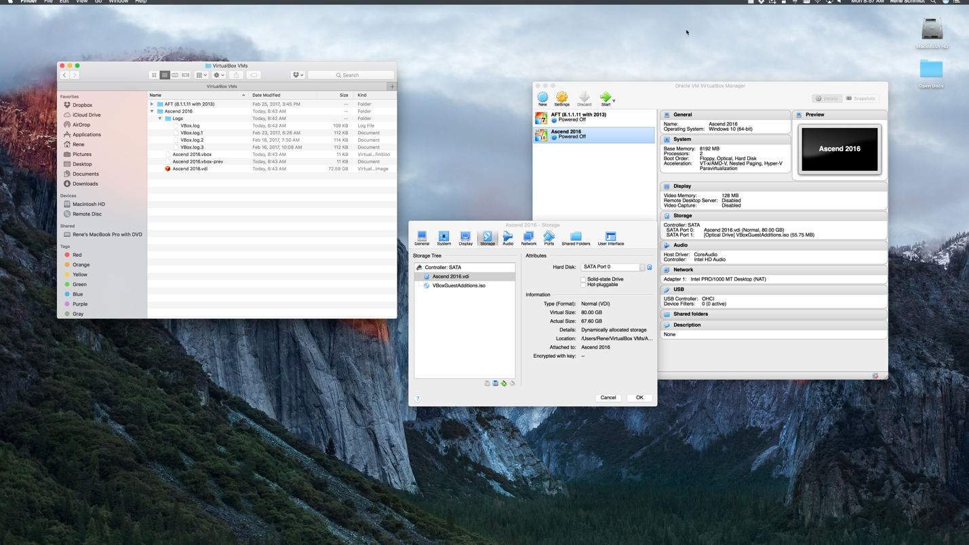969x545 pixels.
Task: Open iCloud Drive in Finder sidebar
Action: click(x=86, y=115)
